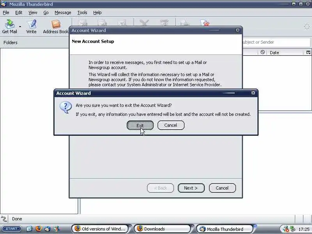The image size is (312, 234).
Task: Click the Folders pane header
Action: (x=34, y=43)
